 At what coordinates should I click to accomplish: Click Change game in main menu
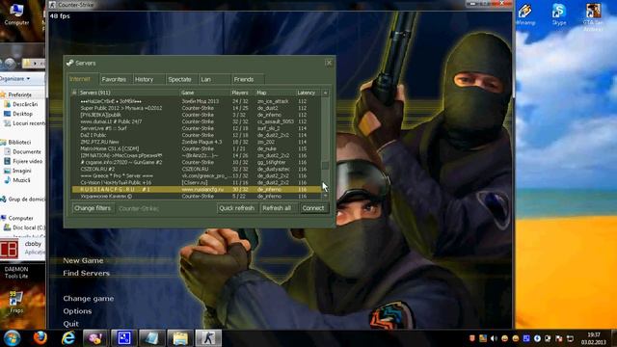(88, 299)
